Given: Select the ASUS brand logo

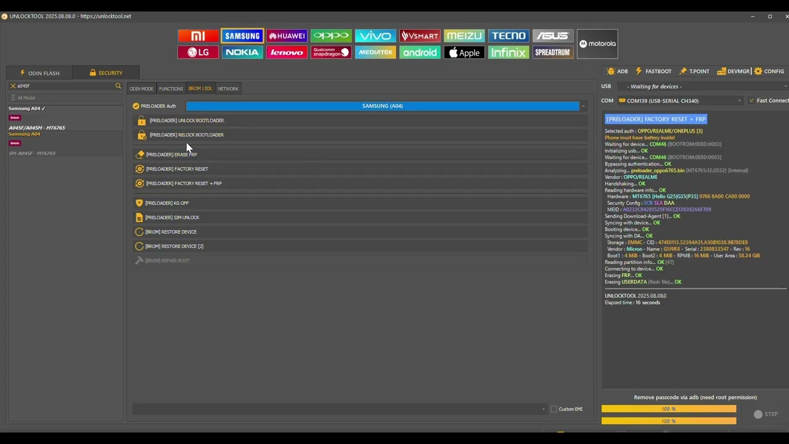Looking at the screenshot, I should (553, 36).
